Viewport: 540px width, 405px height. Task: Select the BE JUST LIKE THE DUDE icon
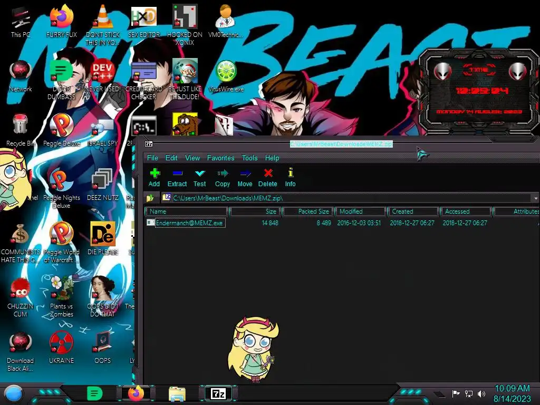coord(185,80)
